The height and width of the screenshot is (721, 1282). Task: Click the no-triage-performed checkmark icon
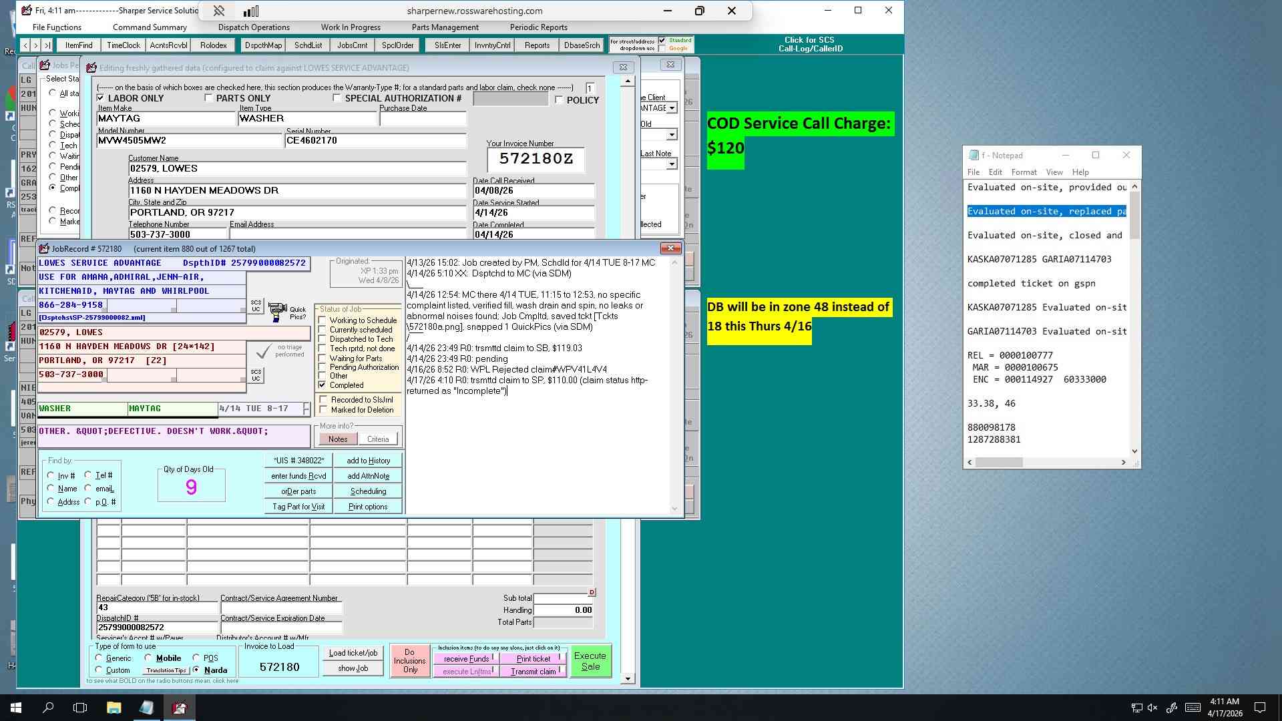click(x=264, y=351)
